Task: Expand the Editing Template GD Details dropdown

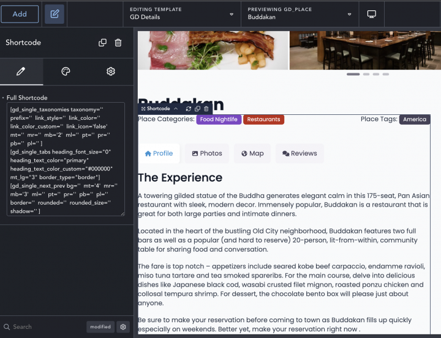Action: coord(232,14)
